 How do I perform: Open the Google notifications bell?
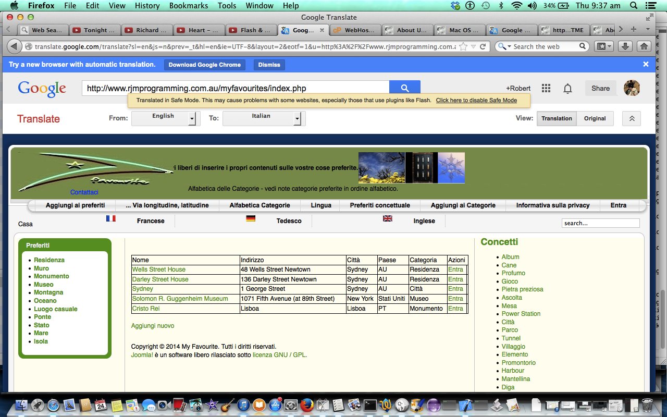[x=567, y=89]
